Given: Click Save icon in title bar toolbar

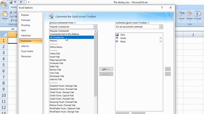Looking at the screenshot, I should 11,2.
